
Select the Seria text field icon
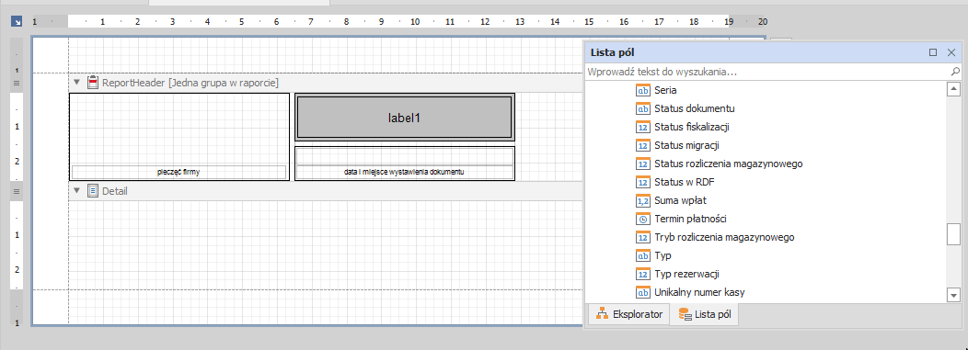tap(642, 90)
